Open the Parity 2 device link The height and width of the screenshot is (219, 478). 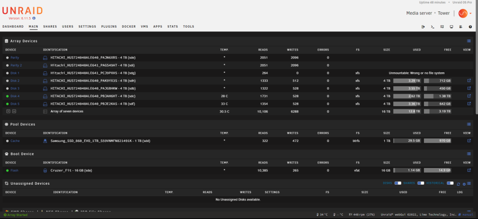16,65
